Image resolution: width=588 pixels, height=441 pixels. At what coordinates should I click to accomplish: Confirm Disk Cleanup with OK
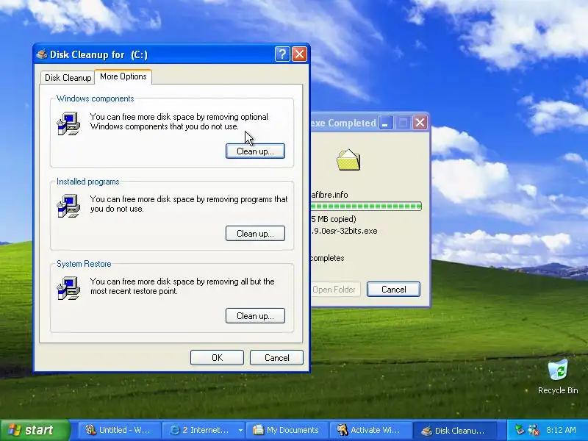point(217,358)
